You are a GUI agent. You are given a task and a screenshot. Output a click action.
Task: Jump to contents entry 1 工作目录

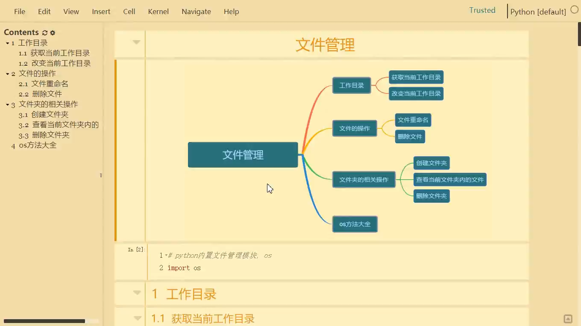point(29,43)
